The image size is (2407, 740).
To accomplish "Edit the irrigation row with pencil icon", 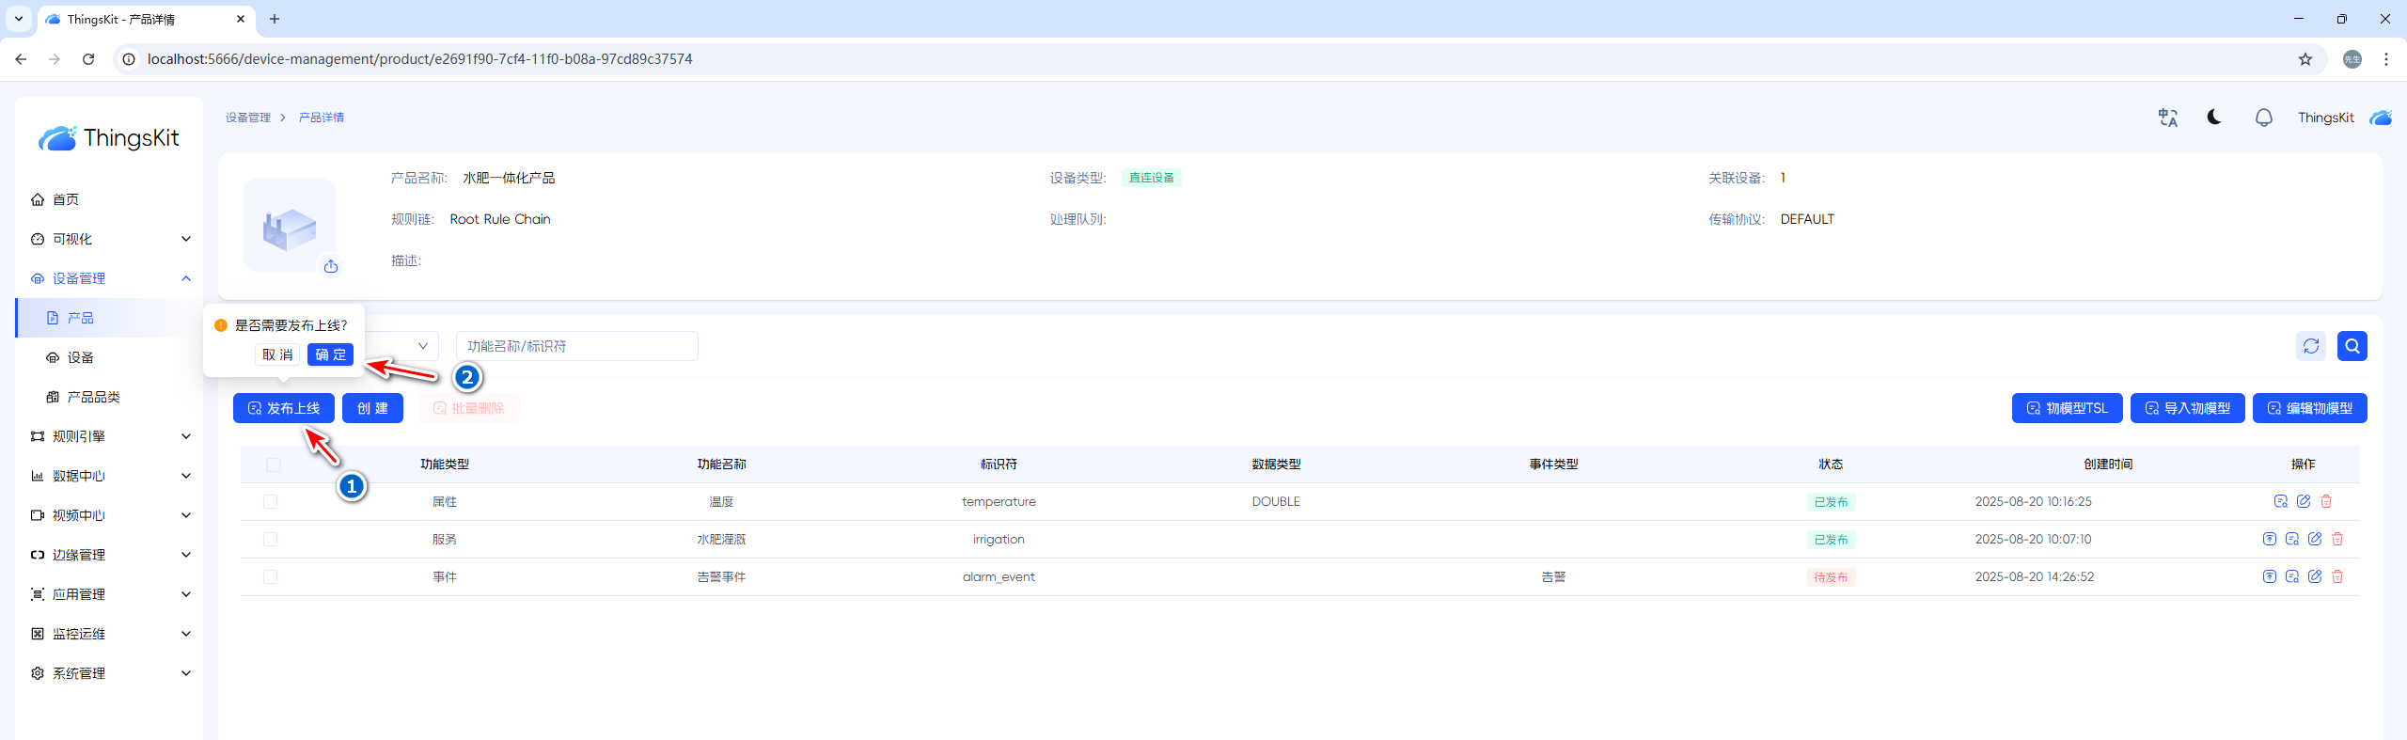I will pyautogui.click(x=2315, y=539).
